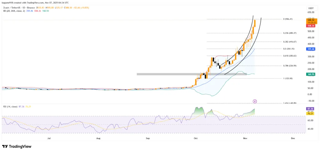320x152 pixels.
Task: Click the Dec label on time axis
Action: [293, 138]
